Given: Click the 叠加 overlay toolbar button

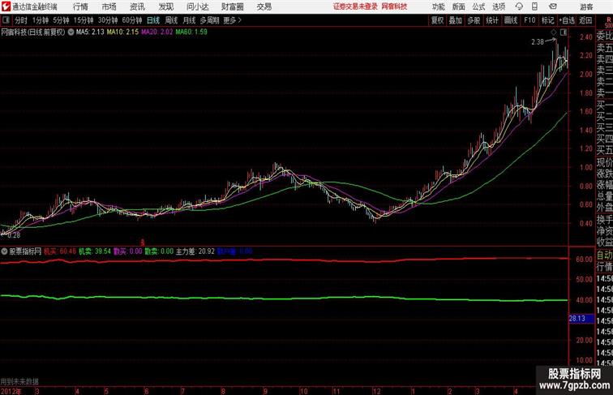Looking at the screenshot, I should click(x=456, y=20).
